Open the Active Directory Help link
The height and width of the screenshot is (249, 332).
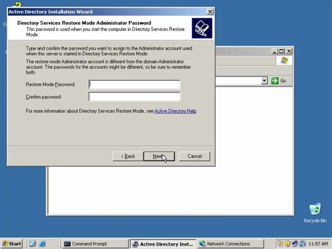coord(175,111)
